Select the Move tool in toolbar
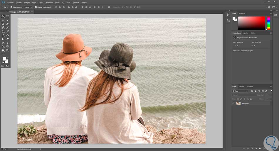279x151 pixels. coord(3,16)
